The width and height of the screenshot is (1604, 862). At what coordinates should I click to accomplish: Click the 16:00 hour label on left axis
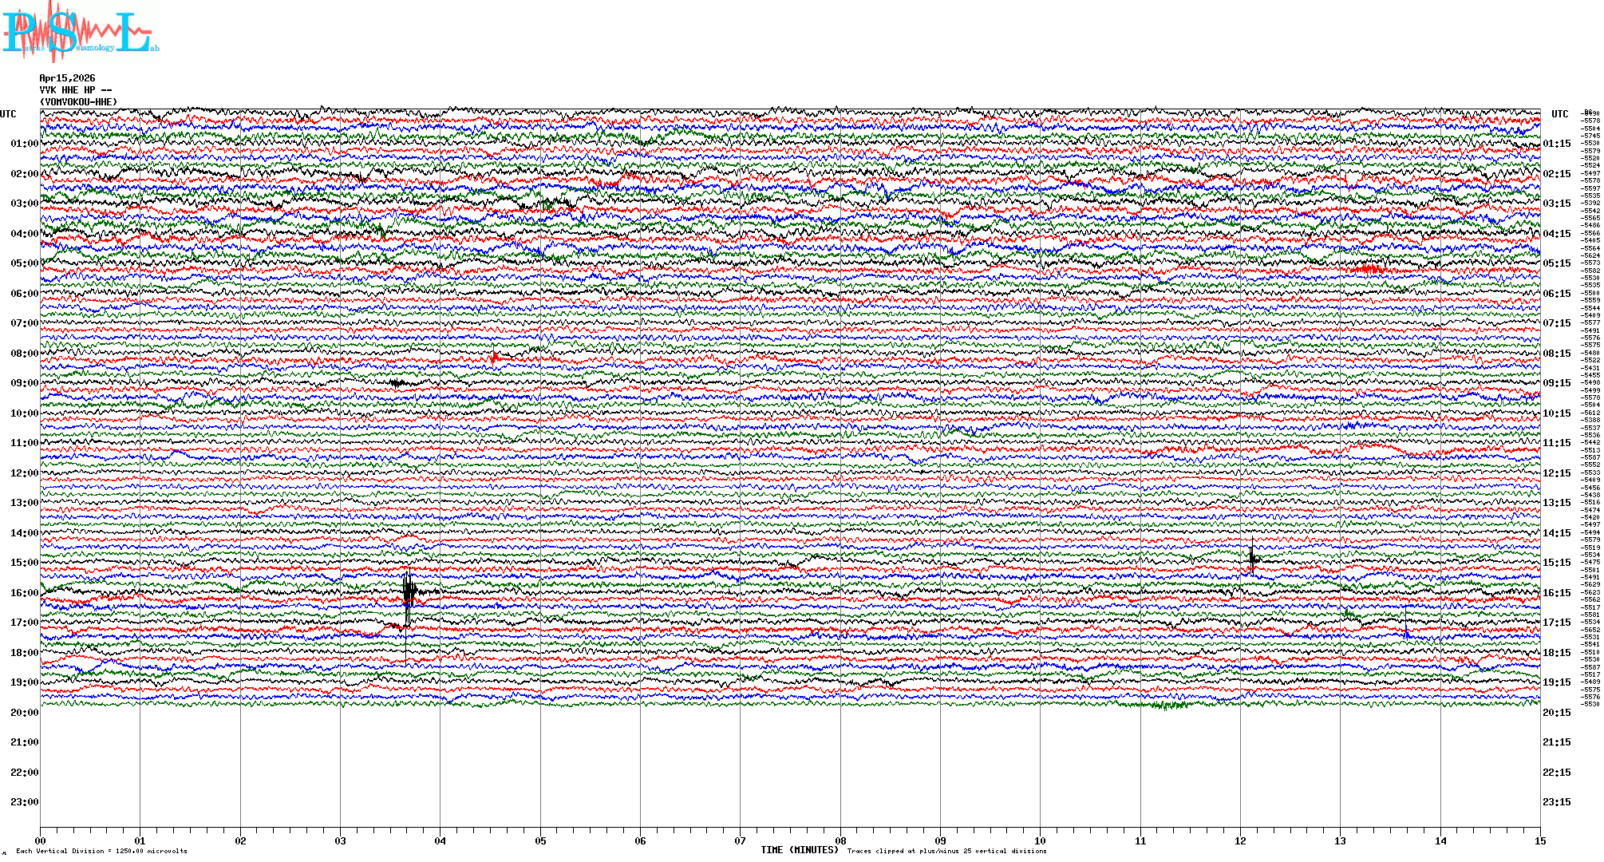point(24,593)
